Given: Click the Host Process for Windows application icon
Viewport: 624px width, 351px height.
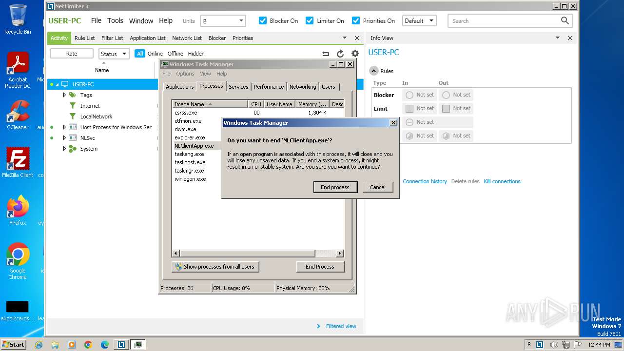Looking at the screenshot, I should tap(73, 127).
